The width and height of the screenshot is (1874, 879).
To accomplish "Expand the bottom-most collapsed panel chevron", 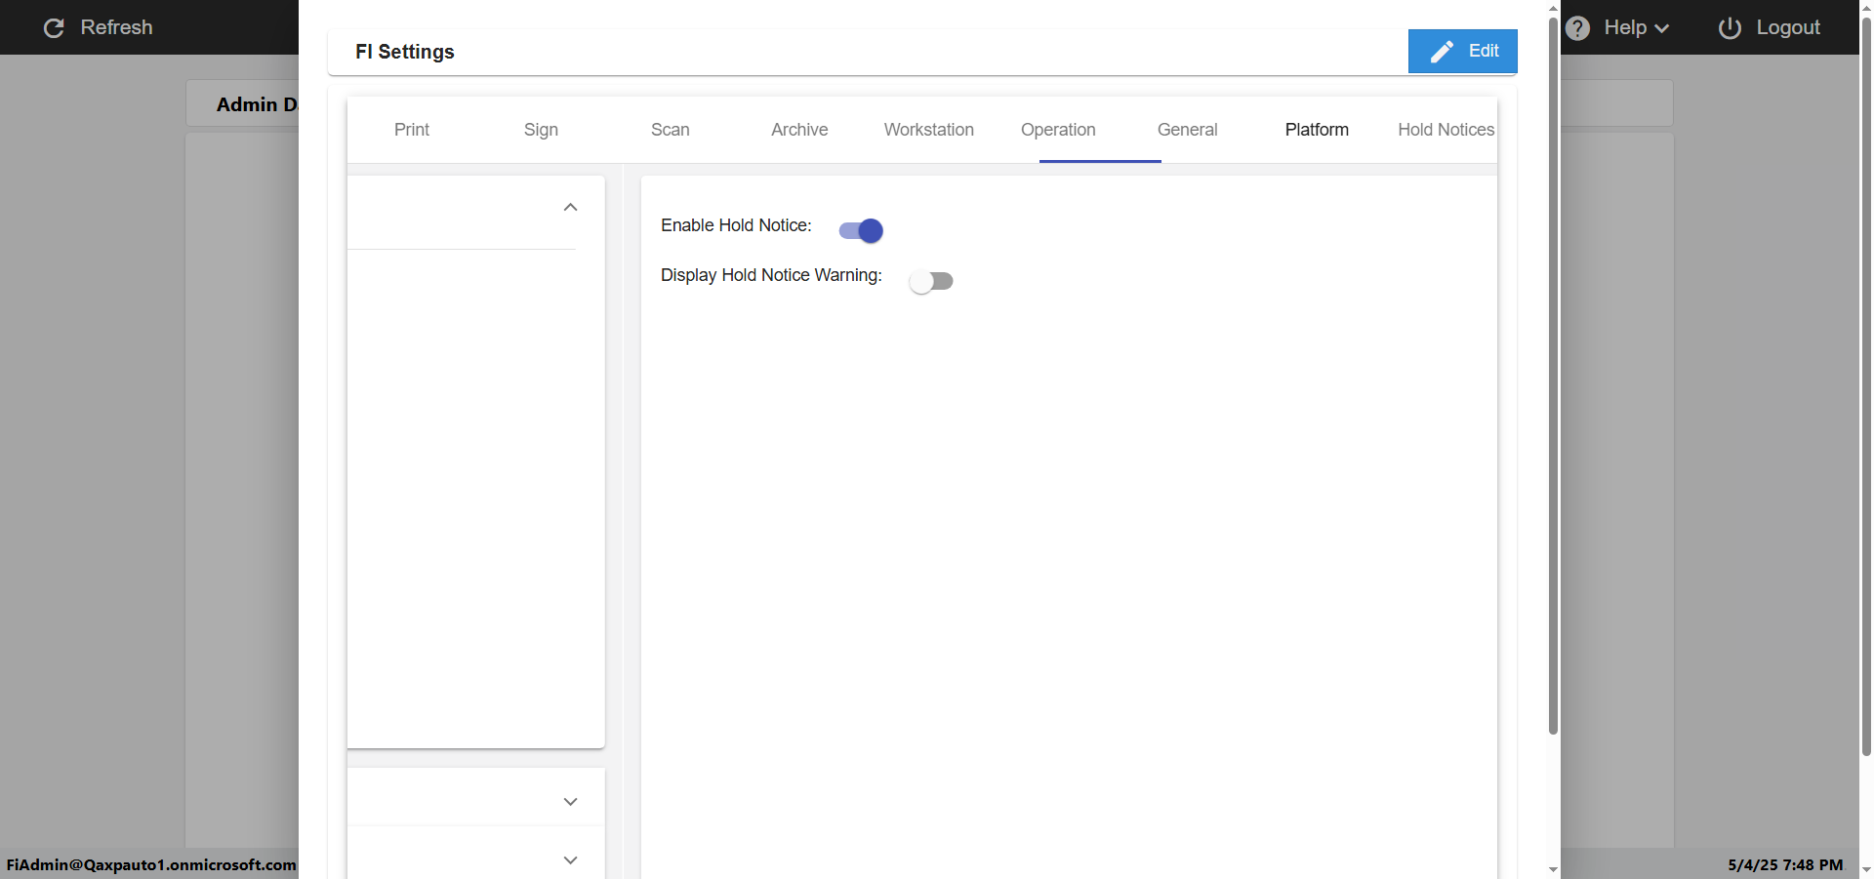I will 571,860.
